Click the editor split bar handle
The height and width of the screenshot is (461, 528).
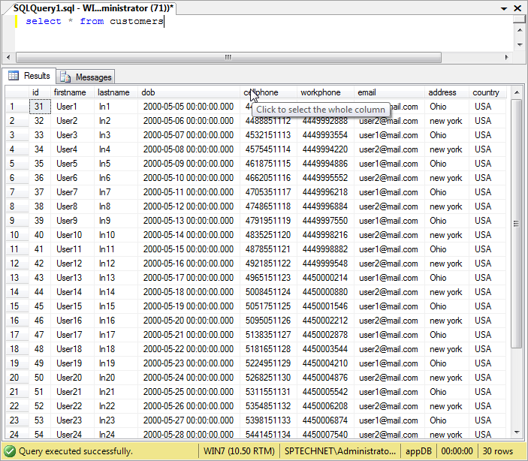click(520, 20)
